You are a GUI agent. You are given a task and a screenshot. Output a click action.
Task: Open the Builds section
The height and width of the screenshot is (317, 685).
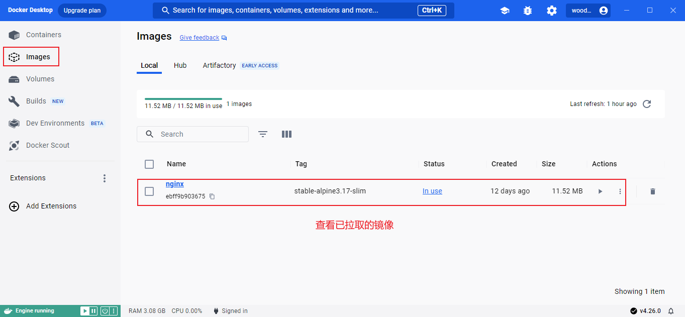point(35,101)
